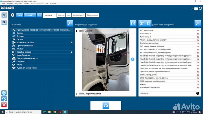Choose Коробка передач system type

tap(25, 52)
